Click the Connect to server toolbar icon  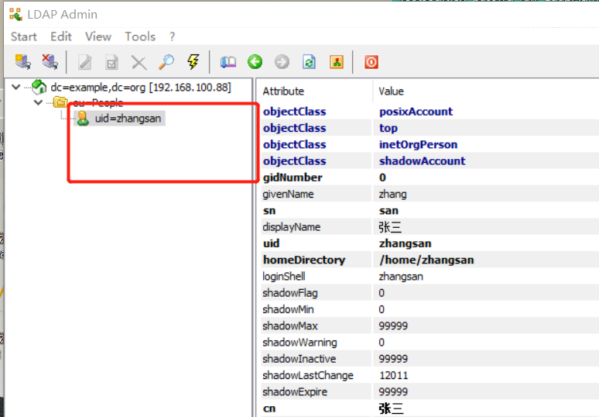click(22, 62)
